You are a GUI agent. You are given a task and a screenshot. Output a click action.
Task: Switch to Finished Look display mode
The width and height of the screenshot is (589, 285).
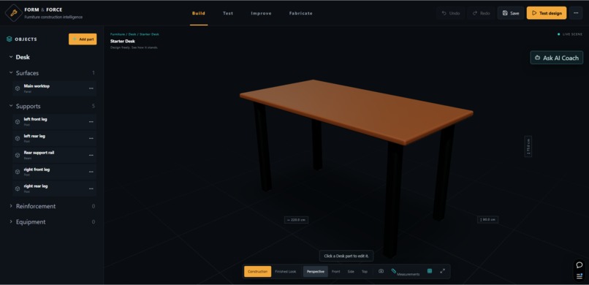point(286,272)
